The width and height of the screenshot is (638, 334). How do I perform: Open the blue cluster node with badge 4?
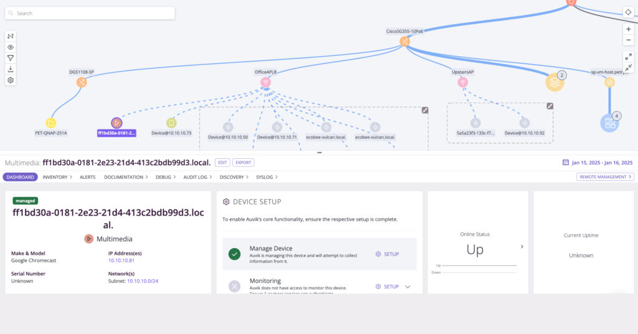[609, 123]
